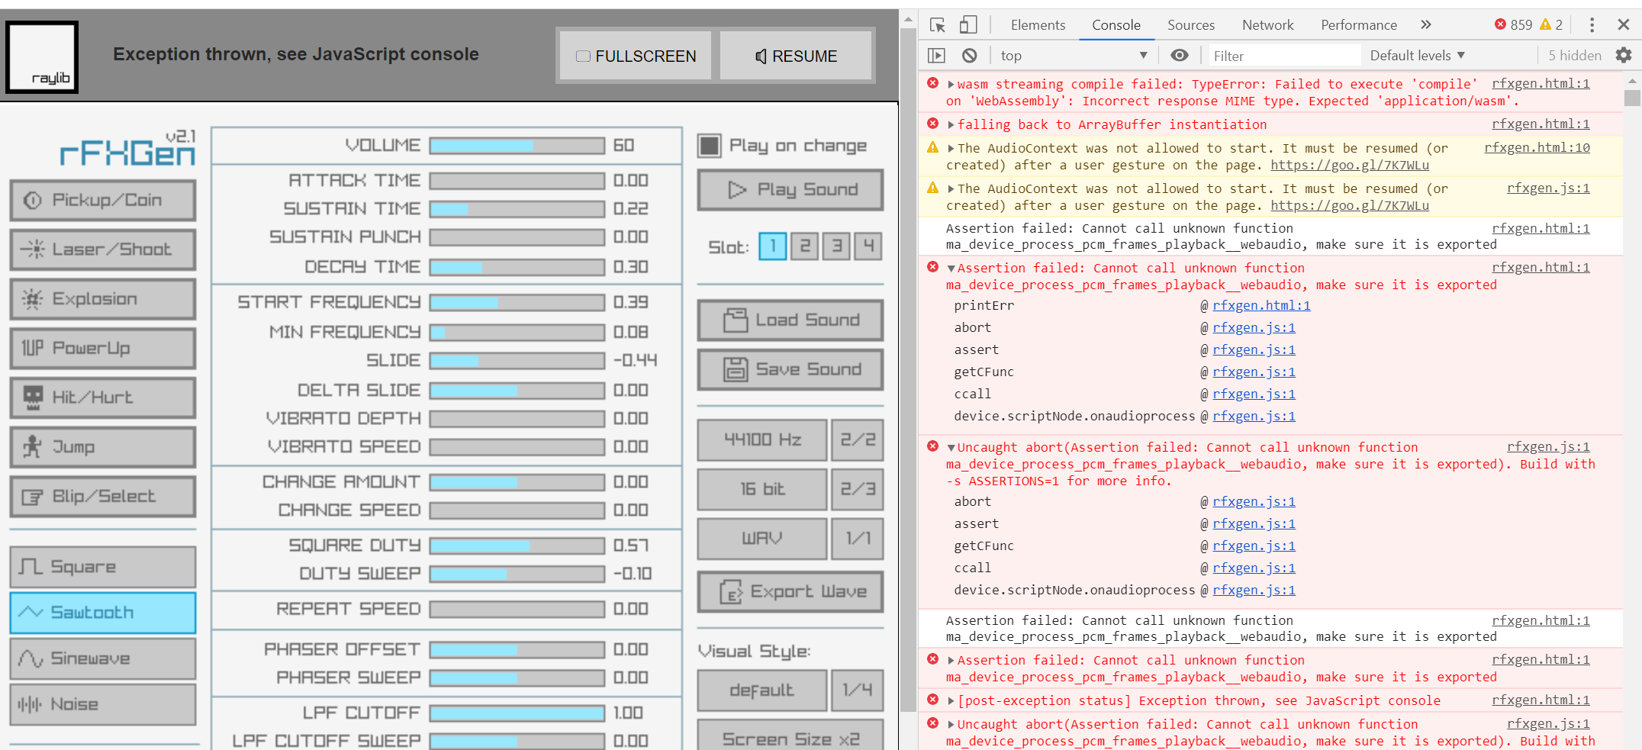Expand the Uncaught abort error details

point(950,447)
